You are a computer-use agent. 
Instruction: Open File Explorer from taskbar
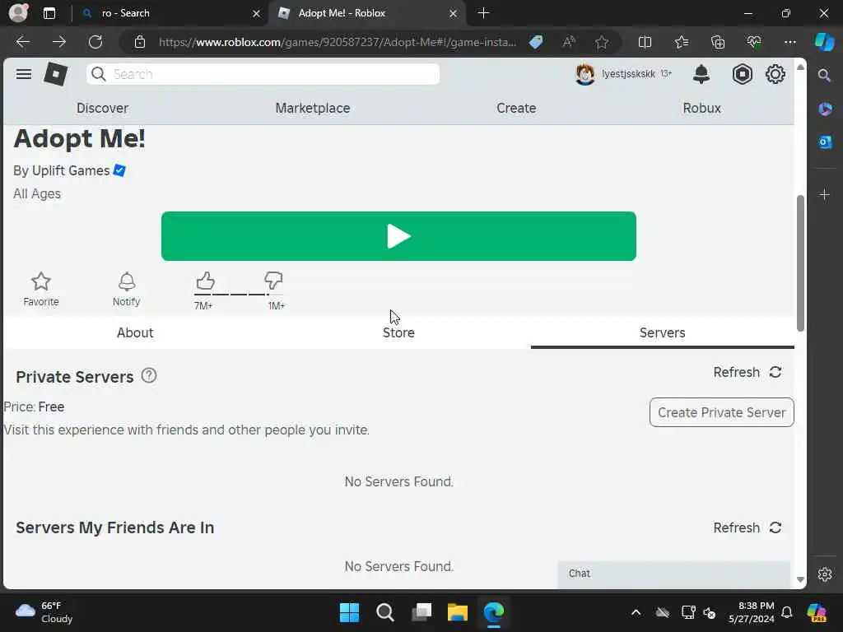click(x=458, y=612)
